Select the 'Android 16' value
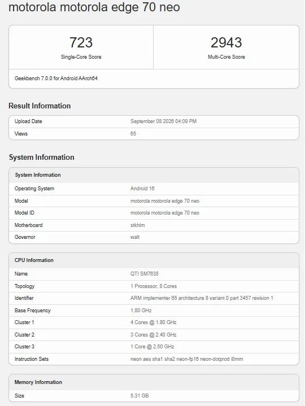 (x=142, y=189)
